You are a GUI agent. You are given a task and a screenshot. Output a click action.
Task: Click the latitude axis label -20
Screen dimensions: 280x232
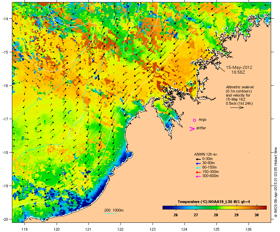(5, 219)
